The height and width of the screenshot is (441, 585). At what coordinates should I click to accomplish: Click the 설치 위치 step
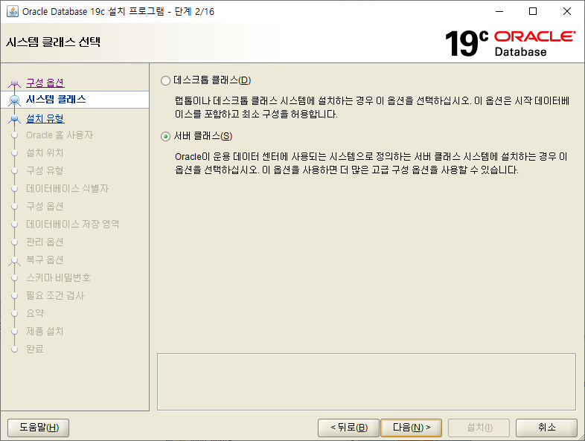pyautogui.click(x=45, y=153)
